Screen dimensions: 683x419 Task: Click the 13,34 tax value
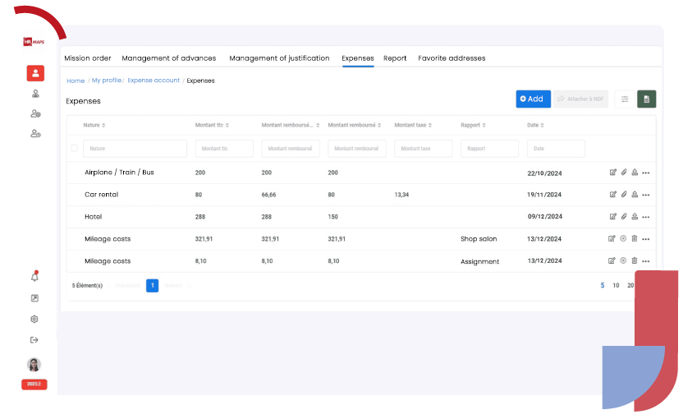[x=401, y=195]
